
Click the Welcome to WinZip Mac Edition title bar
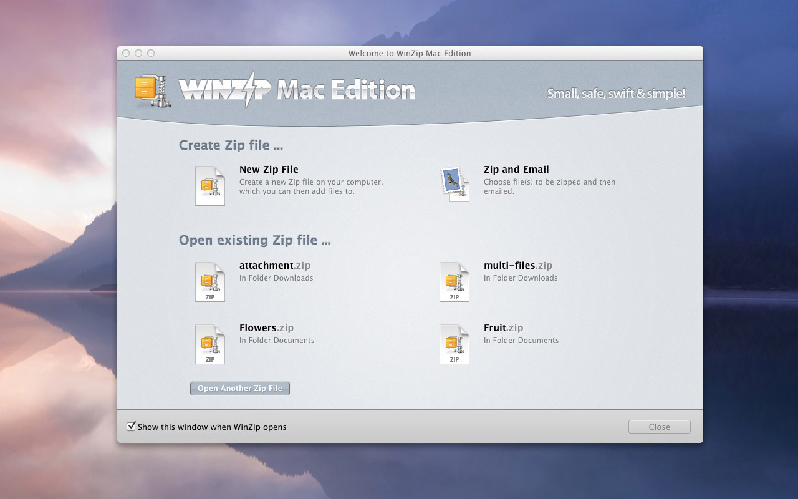coord(410,53)
